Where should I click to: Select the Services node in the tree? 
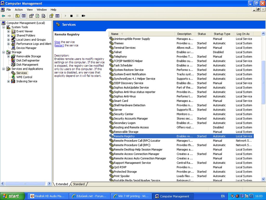[x=22, y=73]
